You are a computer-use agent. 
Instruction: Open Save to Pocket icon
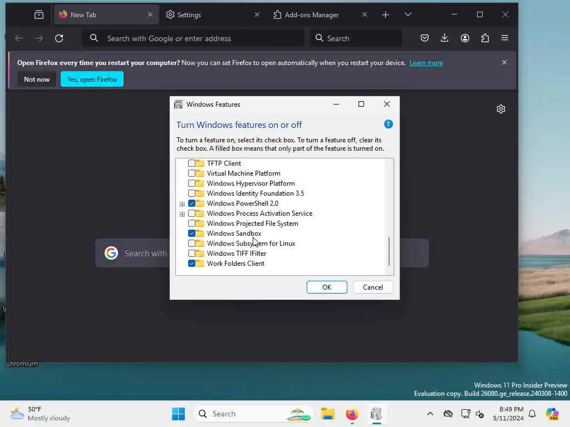tap(425, 38)
